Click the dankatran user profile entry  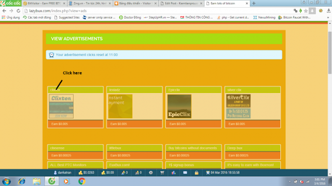[62, 173]
